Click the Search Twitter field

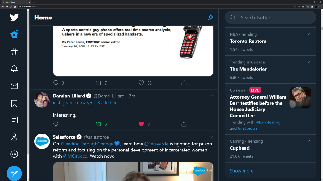click(274, 18)
